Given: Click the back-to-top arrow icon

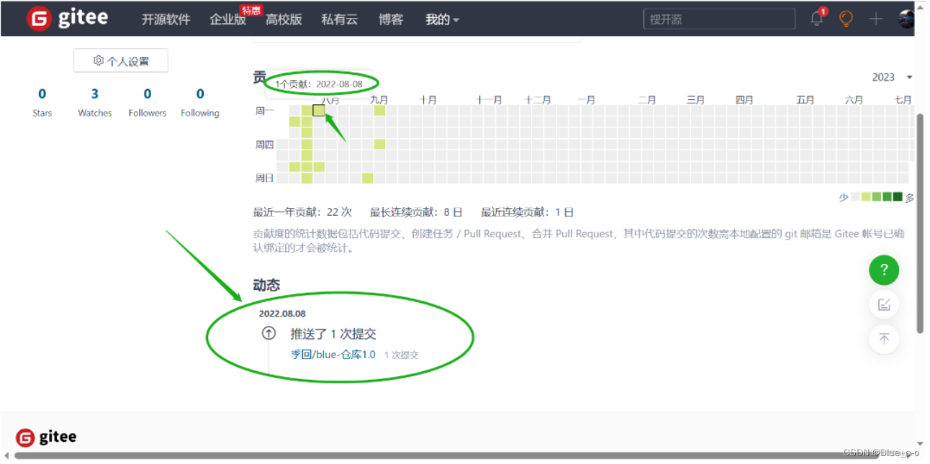Looking at the screenshot, I should click(884, 339).
